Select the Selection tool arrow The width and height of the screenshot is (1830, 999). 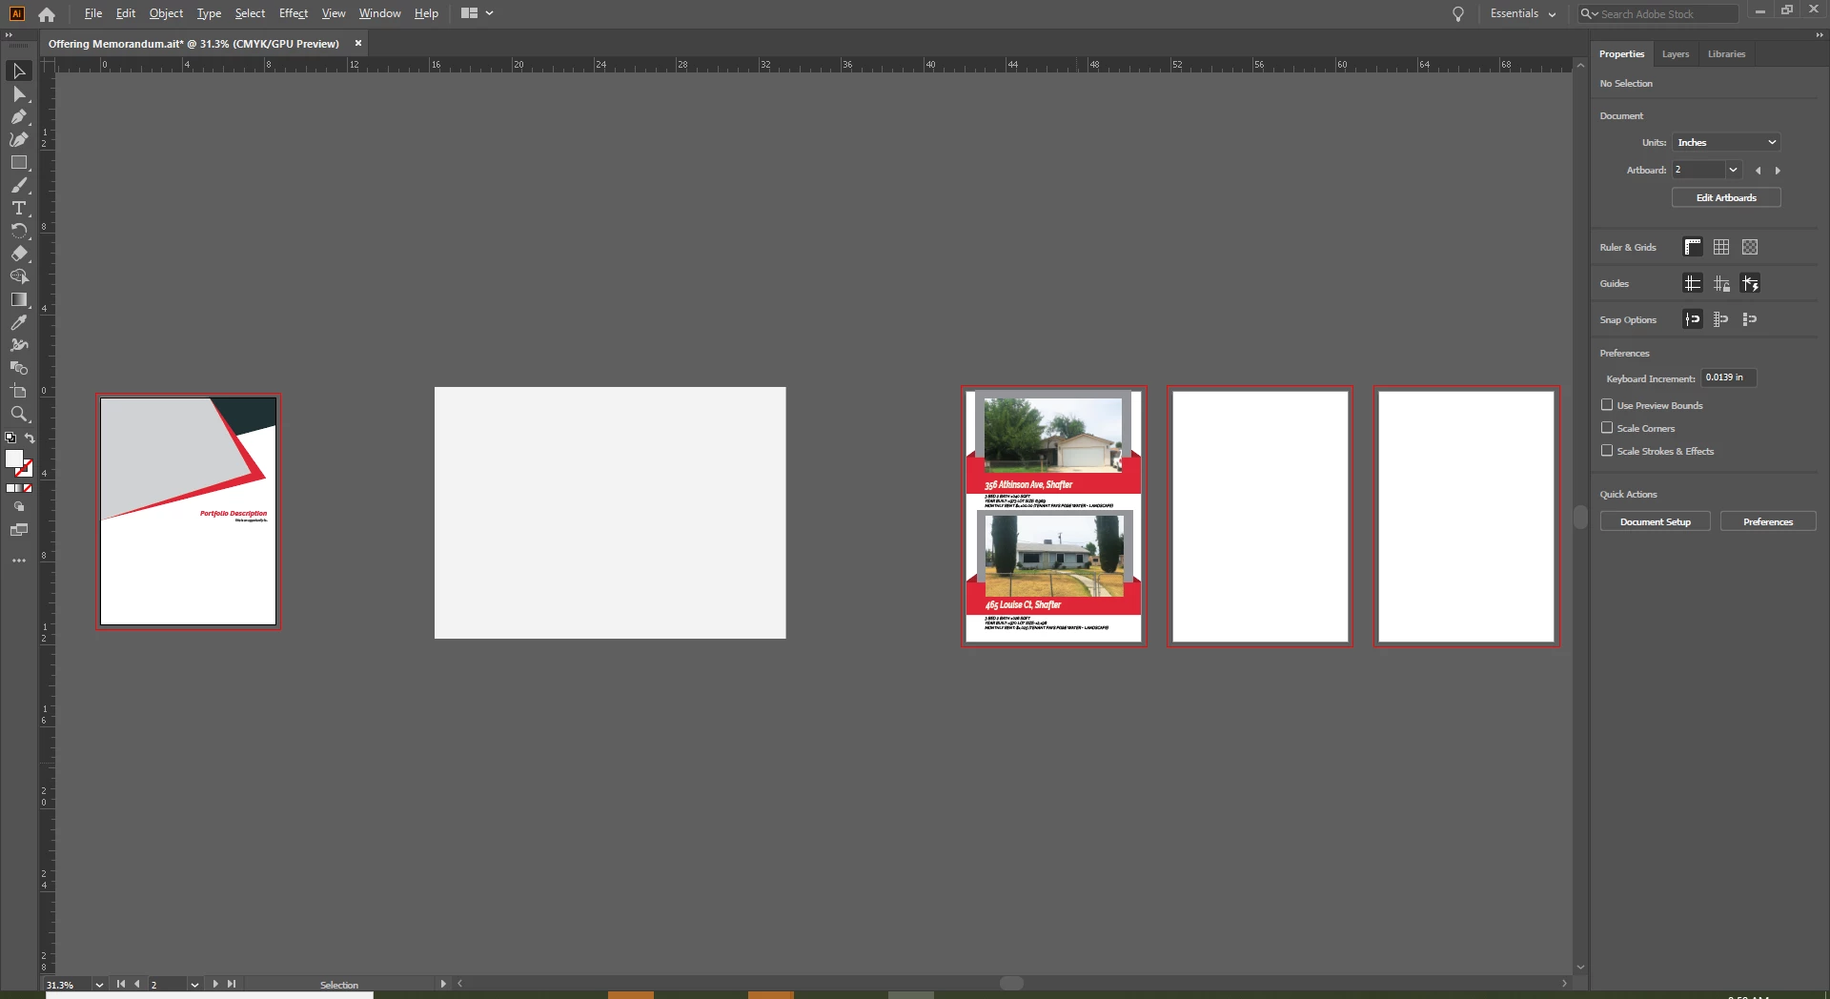(18, 71)
